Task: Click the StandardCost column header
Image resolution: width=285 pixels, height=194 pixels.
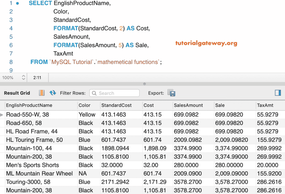Action: [x=116, y=105]
